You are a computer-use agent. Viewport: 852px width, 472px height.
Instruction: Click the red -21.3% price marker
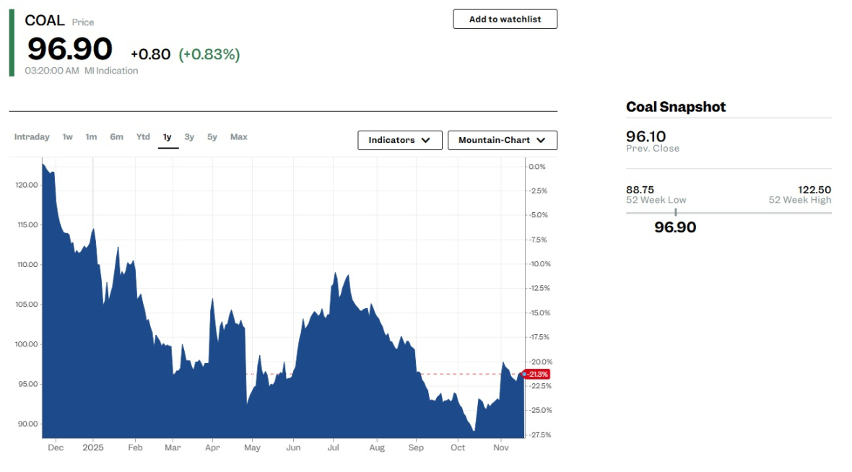pos(537,375)
